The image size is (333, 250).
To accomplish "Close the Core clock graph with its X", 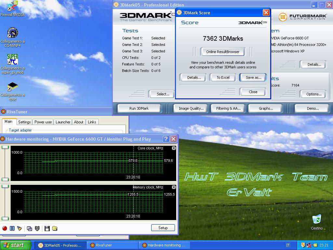I will click(x=174, y=148).
